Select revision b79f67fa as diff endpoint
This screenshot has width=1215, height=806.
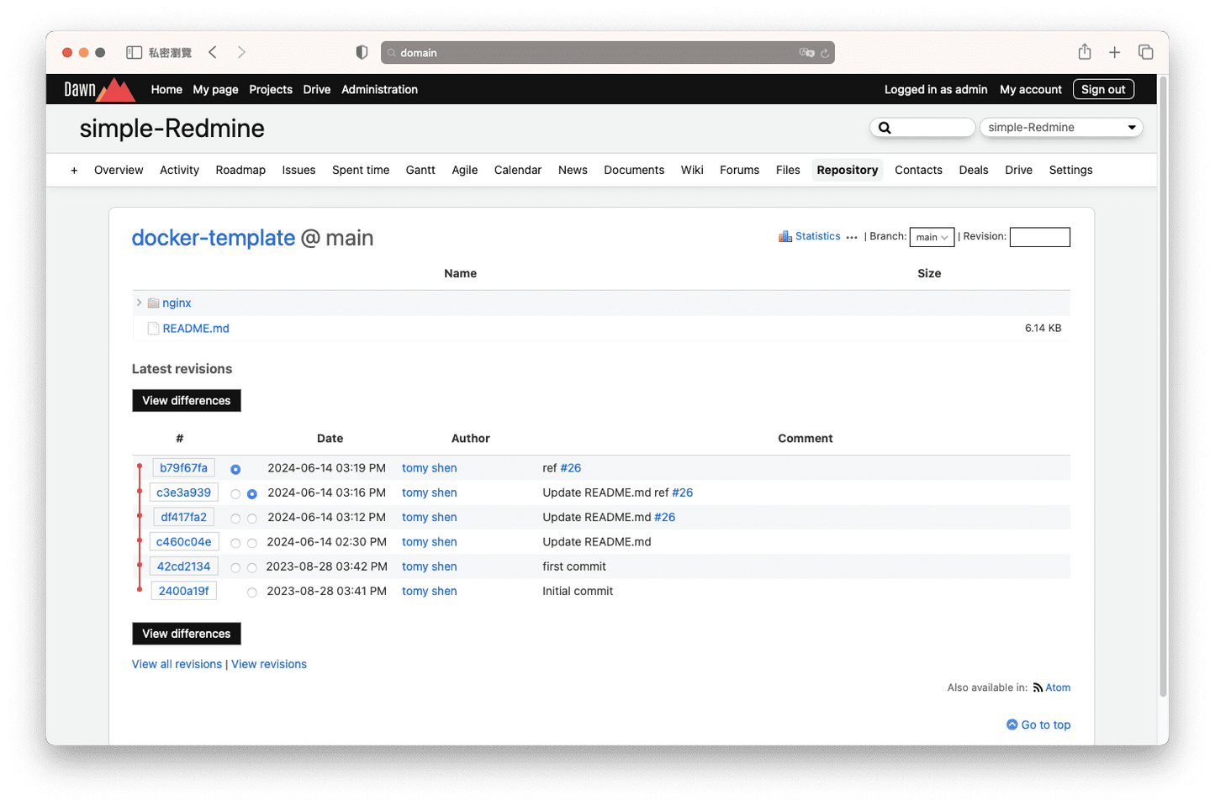235,469
